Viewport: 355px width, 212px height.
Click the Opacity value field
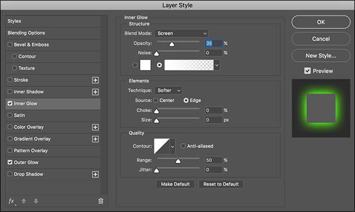click(214, 43)
